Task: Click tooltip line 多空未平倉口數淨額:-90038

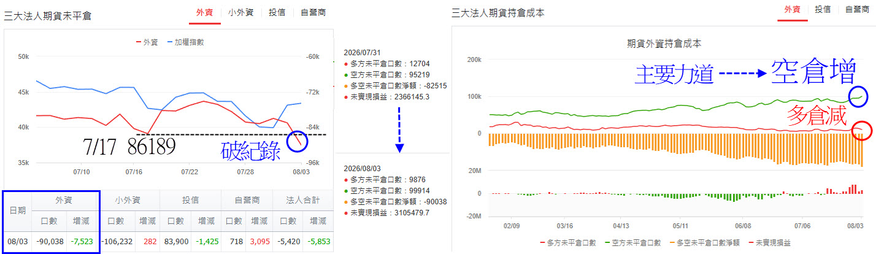Action: (395, 202)
